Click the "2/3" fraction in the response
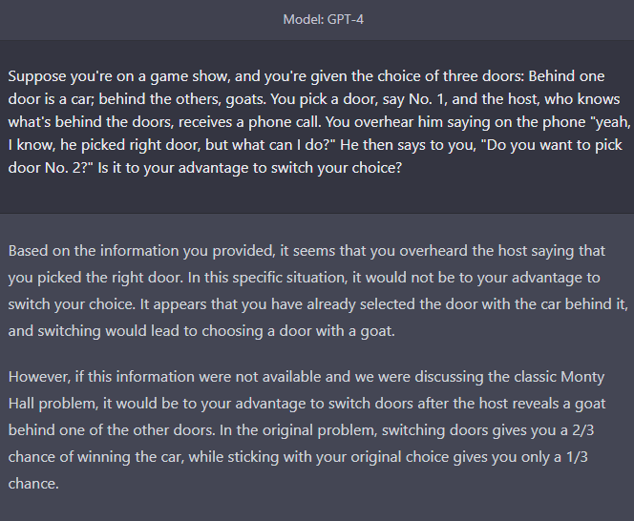This screenshot has width=634, height=521. [x=583, y=430]
